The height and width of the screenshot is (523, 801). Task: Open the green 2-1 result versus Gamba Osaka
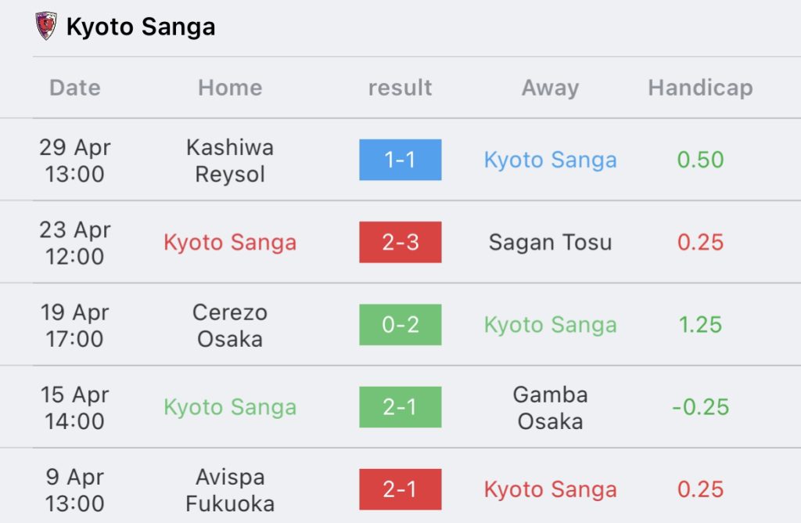[x=400, y=407]
